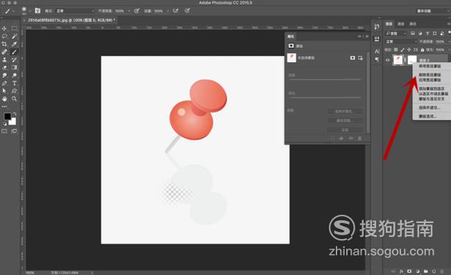Open the brush Opacity 100% dropdown arrow
451x275 pixels.
coord(128,11)
